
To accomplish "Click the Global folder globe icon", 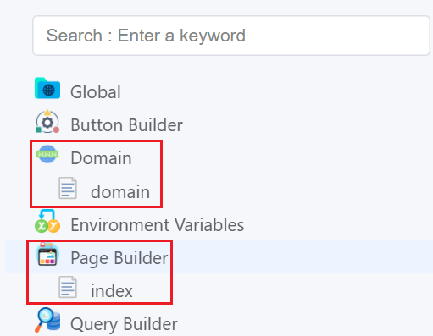I will point(47,88).
